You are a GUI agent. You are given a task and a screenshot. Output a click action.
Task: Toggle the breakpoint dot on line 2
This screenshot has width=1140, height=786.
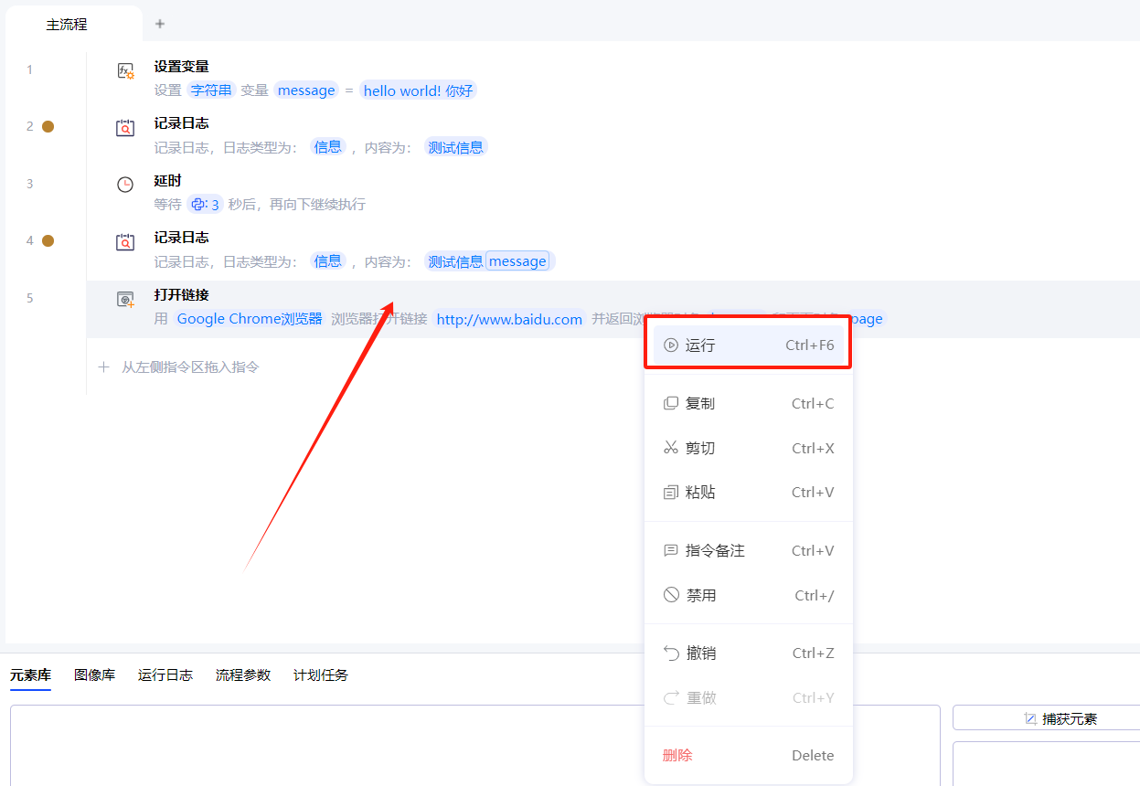pos(48,127)
